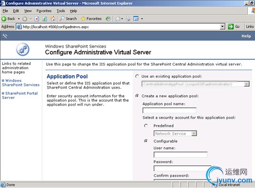The height and width of the screenshot is (188, 255).
Task: Click the User name input field
Action: coord(180,155)
